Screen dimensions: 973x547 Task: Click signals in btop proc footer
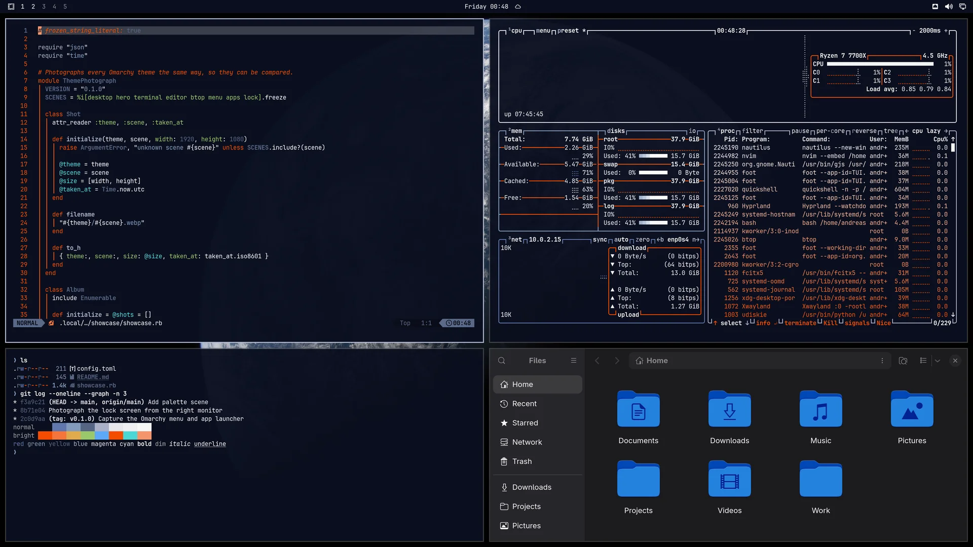(857, 323)
